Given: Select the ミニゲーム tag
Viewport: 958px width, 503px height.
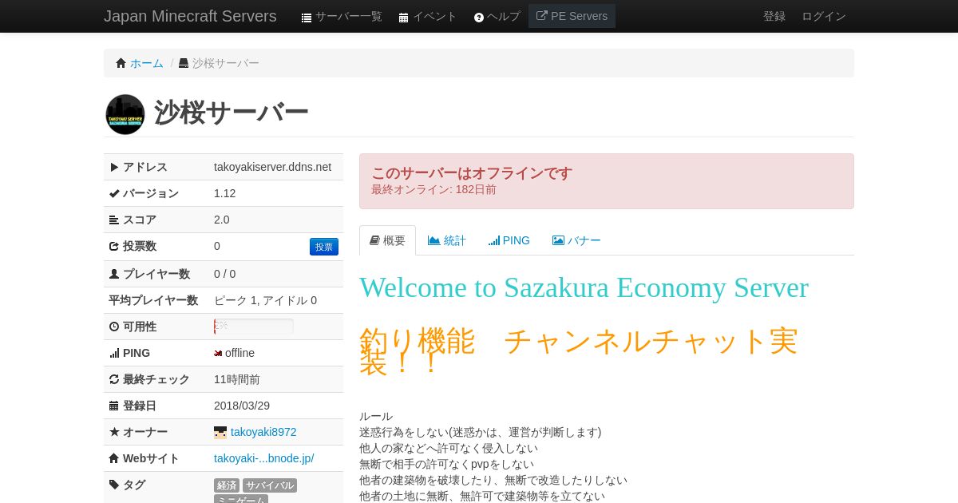Looking at the screenshot, I should [x=241, y=499].
